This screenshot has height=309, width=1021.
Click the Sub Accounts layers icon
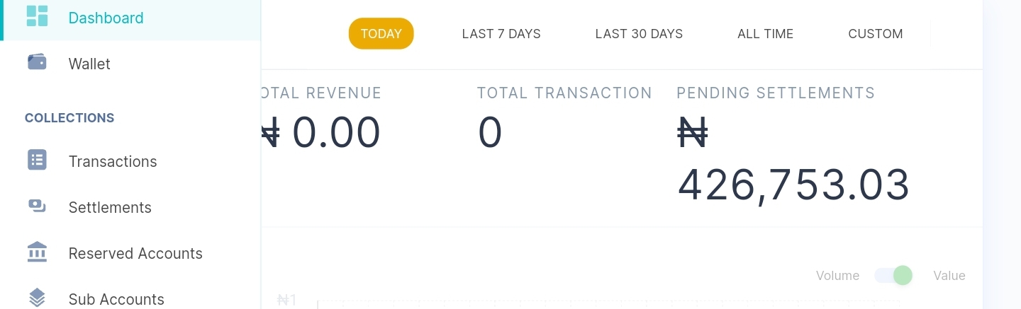pos(37,298)
